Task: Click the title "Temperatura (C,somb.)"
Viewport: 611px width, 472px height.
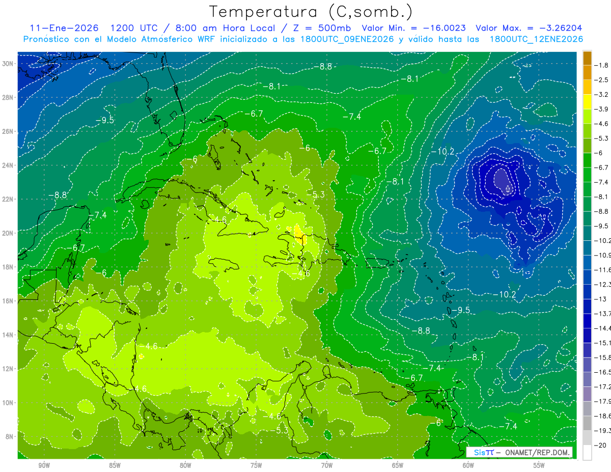Action: click(311, 12)
